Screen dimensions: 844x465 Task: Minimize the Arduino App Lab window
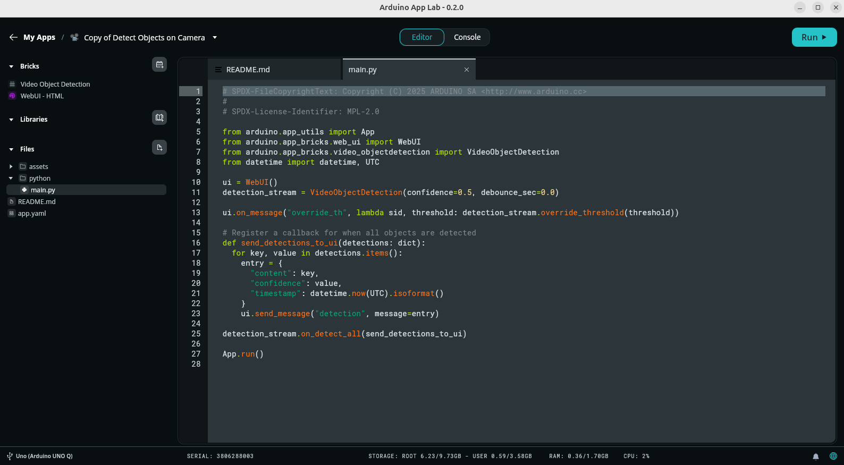click(800, 7)
